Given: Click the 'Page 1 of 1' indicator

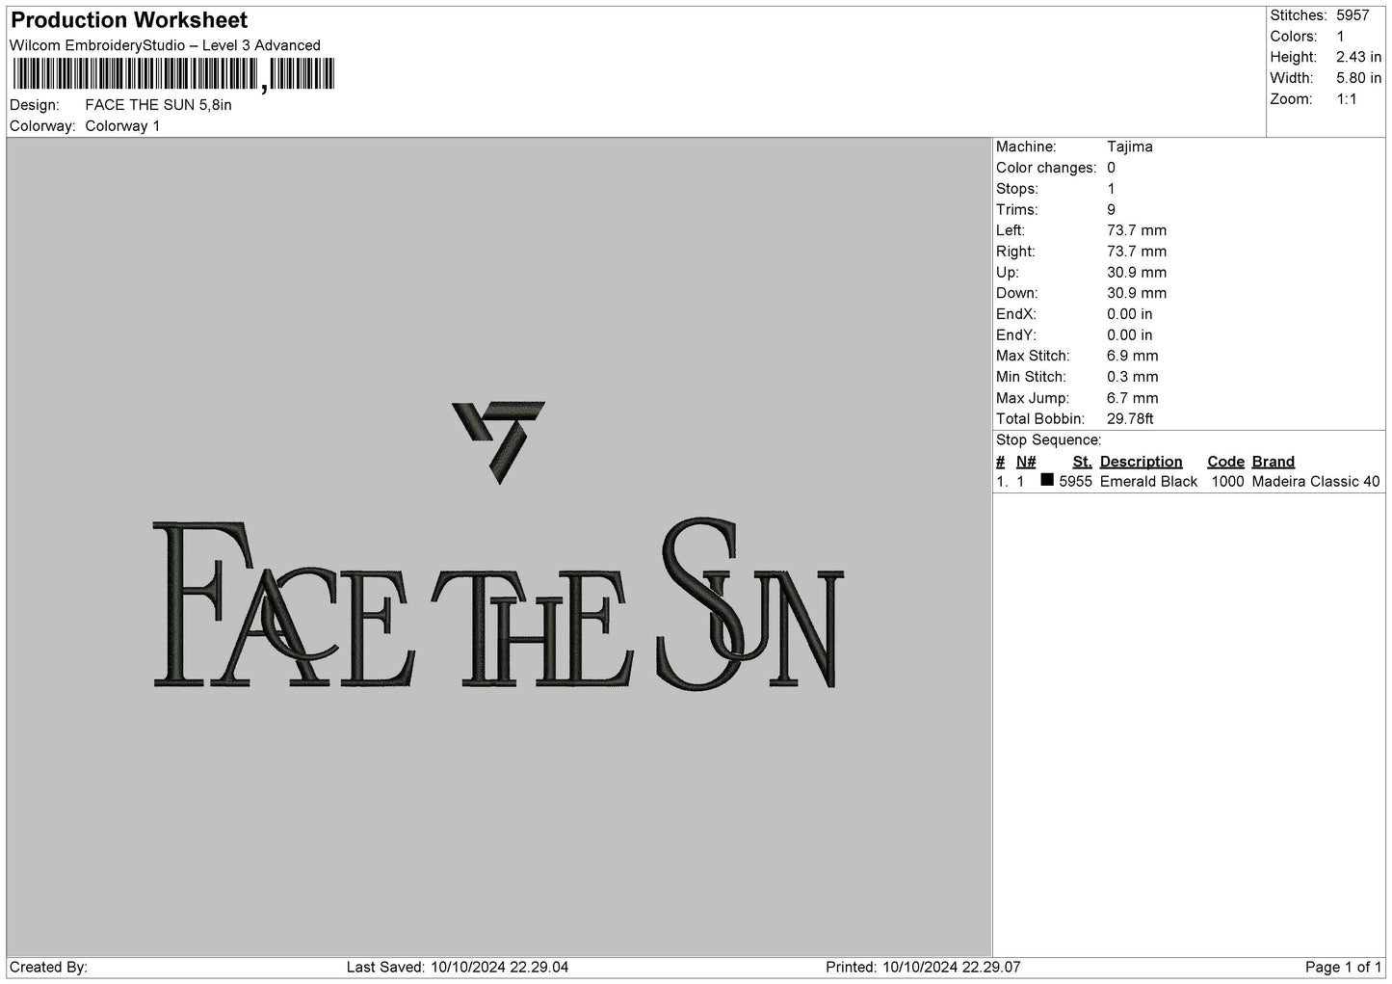Looking at the screenshot, I should (x=1343, y=968).
